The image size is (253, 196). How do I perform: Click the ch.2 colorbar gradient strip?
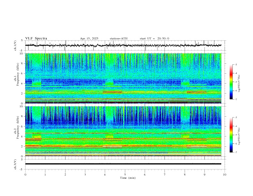[231, 135]
